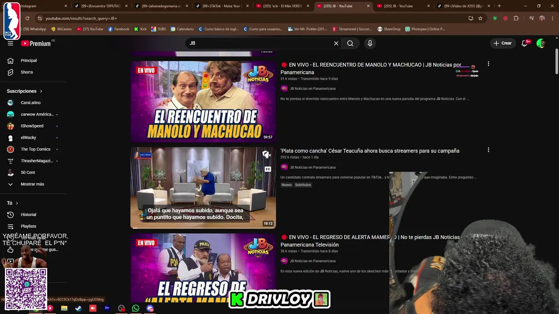Open JB Noticias channel avatar under the Manolo video
The height and width of the screenshot is (314, 559).
click(x=284, y=89)
